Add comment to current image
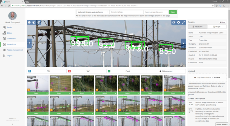The height and width of the screenshot is (126, 230). (x=166, y=71)
